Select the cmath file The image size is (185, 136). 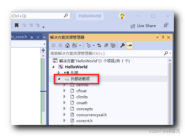[82, 103]
